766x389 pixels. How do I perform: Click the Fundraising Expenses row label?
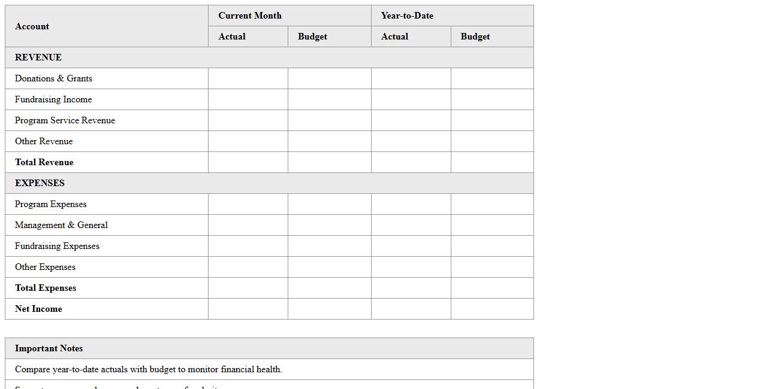click(x=57, y=246)
